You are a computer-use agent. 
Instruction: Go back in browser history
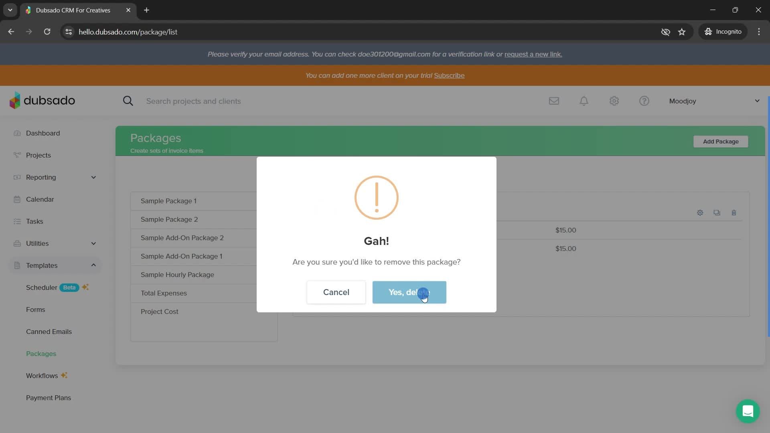(x=11, y=32)
